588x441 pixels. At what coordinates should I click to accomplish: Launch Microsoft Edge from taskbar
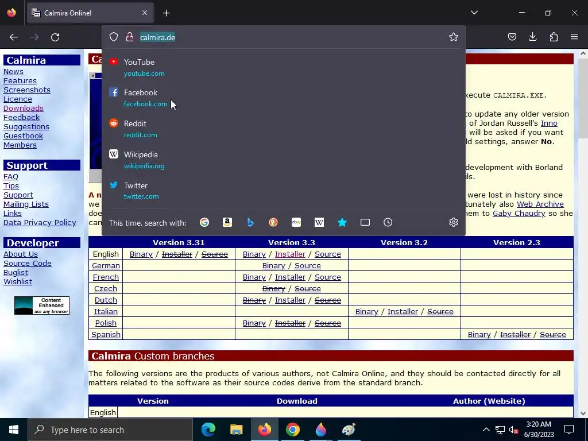tap(208, 430)
